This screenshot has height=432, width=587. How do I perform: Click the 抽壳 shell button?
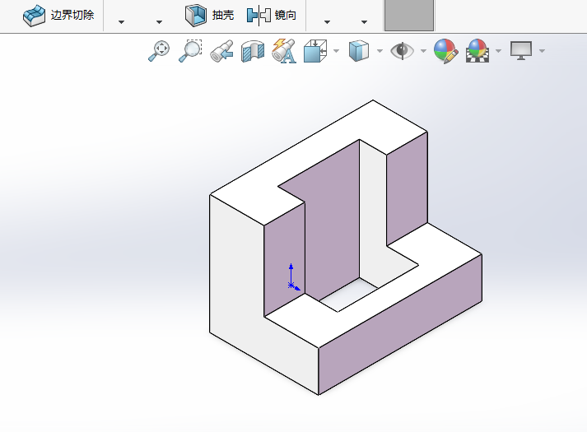(210, 16)
